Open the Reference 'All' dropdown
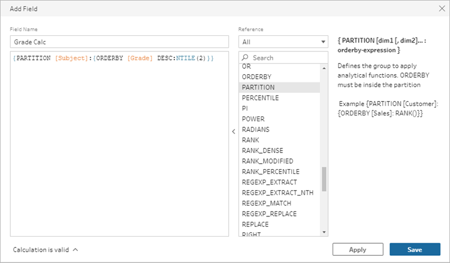 coord(283,42)
